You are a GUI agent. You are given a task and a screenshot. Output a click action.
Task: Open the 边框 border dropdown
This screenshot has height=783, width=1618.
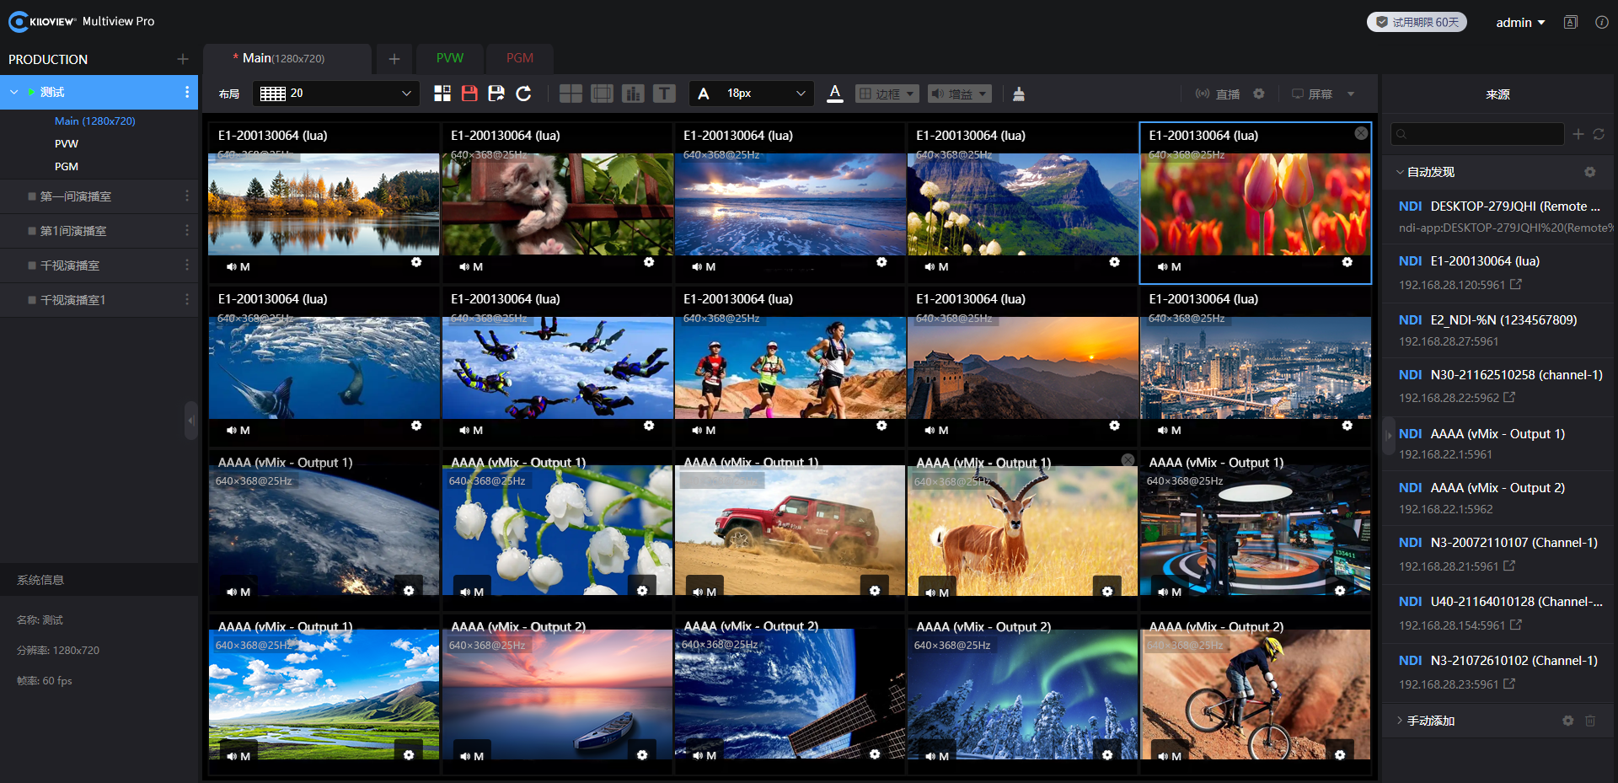pos(887,94)
